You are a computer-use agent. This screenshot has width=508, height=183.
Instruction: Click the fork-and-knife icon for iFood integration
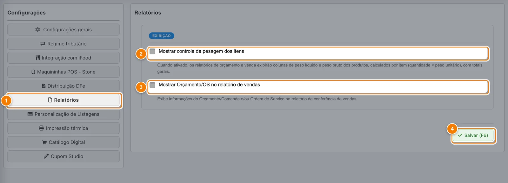38,58
